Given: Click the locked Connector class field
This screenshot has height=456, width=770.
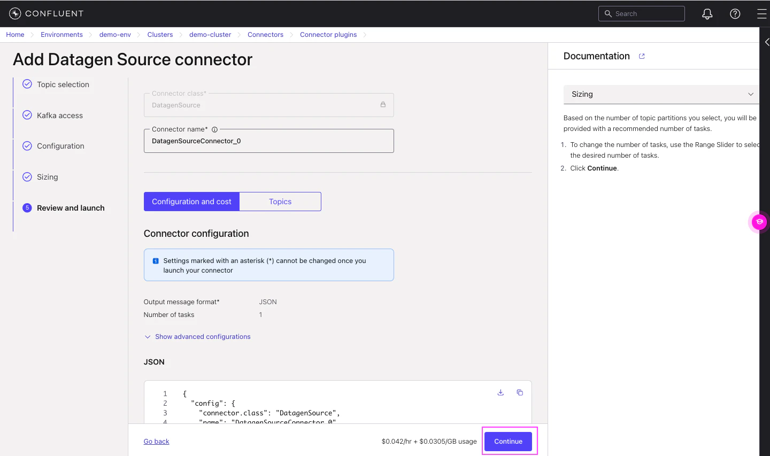Looking at the screenshot, I should pyautogui.click(x=269, y=105).
